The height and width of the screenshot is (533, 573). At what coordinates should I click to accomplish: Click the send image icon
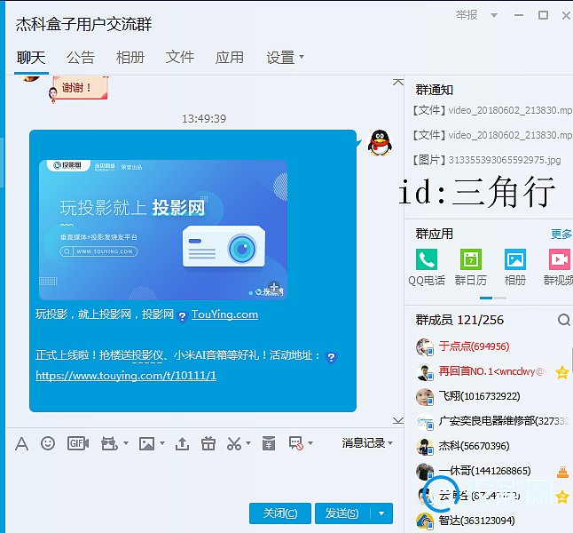(x=146, y=443)
